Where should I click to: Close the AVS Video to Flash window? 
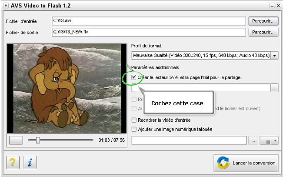point(279,6)
